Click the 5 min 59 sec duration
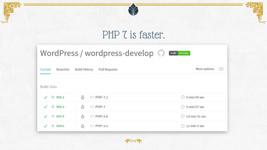Viewport: 267px width, 150px height. pyautogui.click(x=195, y=97)
